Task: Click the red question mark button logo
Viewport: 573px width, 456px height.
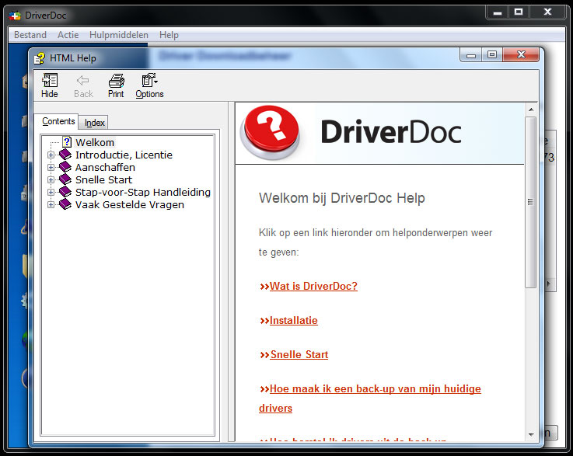Action: coord(270,132)
